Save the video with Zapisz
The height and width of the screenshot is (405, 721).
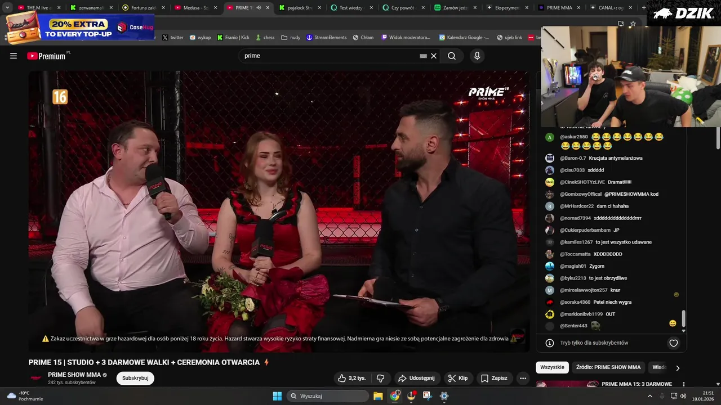[x=494, y=378]
